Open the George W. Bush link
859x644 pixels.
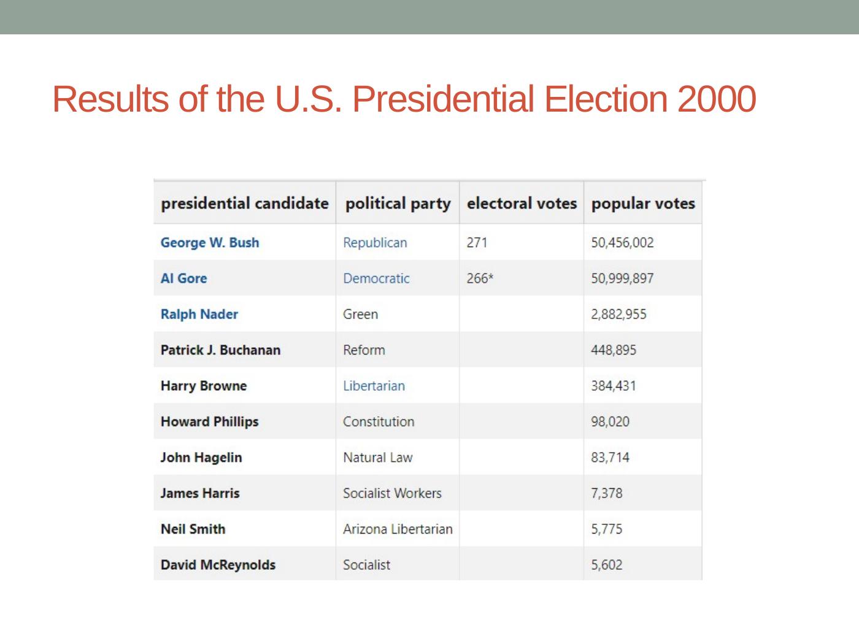click(210, 242)
